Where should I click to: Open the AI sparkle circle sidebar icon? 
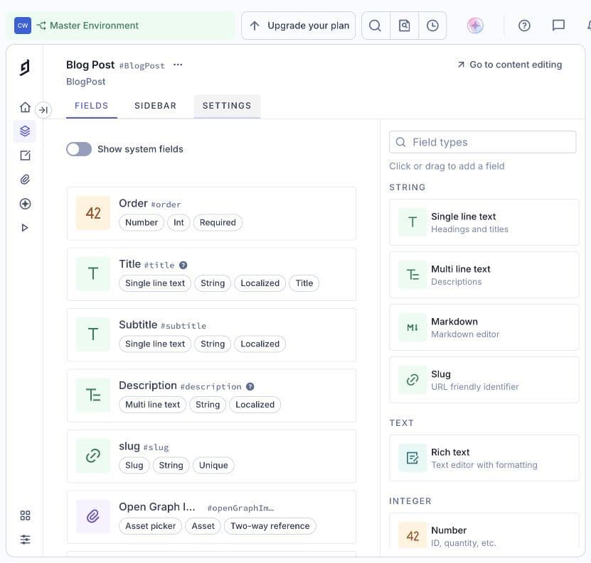coord(25,204)
